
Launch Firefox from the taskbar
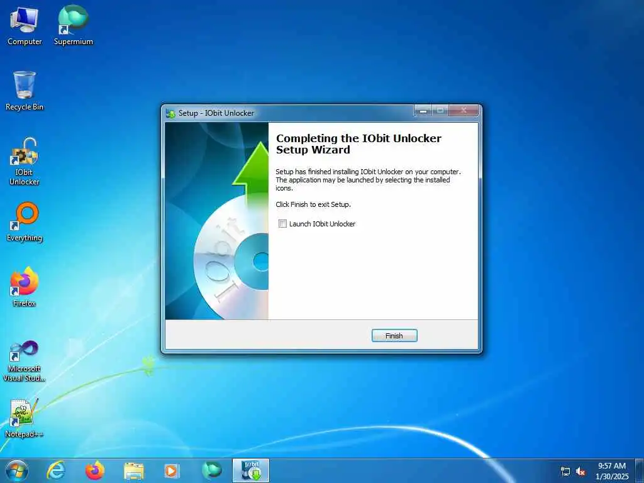(x=95, y=470)
